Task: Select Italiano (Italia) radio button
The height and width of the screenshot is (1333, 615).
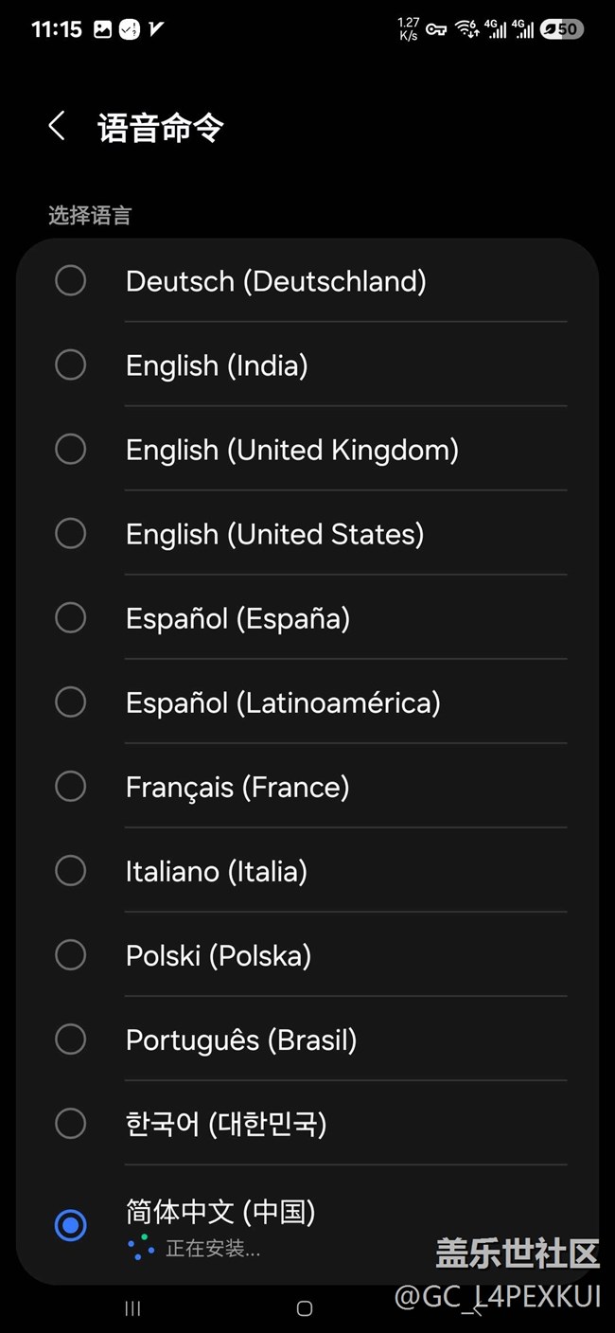Action: [x=71, y=870]
